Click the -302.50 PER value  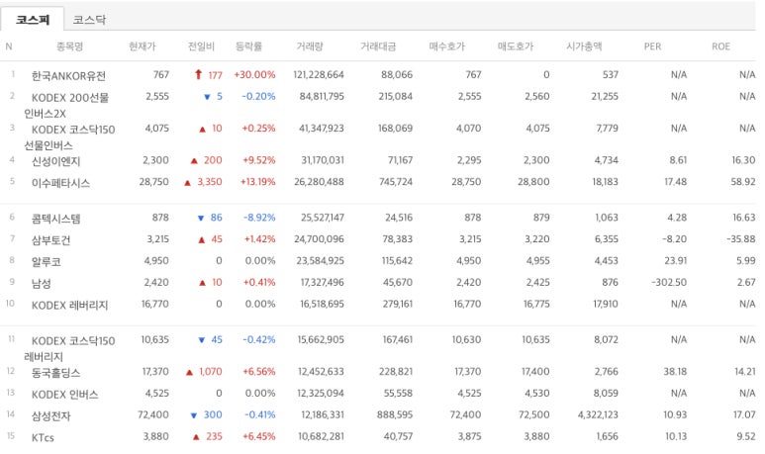coord(669,282)
